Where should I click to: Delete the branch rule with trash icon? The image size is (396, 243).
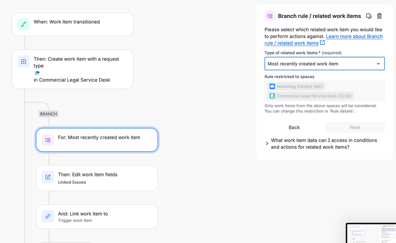point(379,16)
